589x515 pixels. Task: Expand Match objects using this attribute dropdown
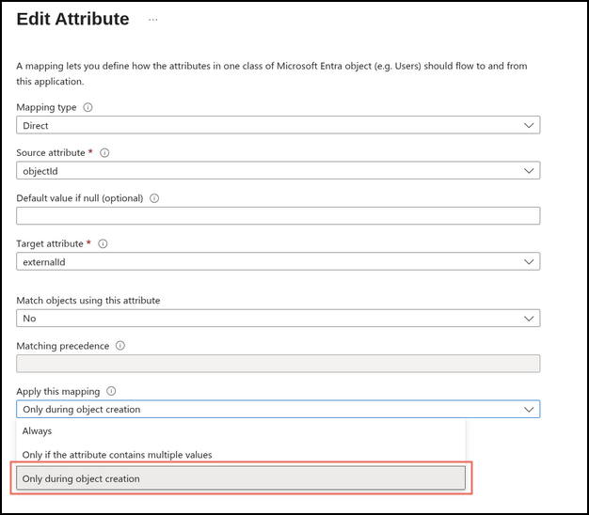click(x=278, y=319)
